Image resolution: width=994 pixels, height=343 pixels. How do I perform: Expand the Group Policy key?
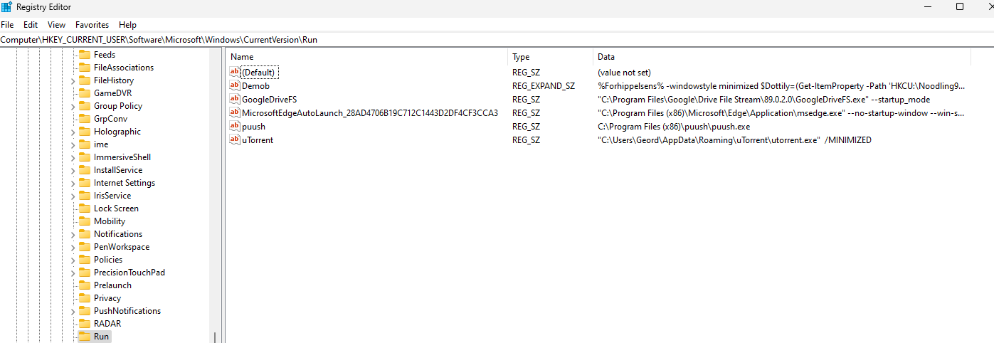click(73, 107)
